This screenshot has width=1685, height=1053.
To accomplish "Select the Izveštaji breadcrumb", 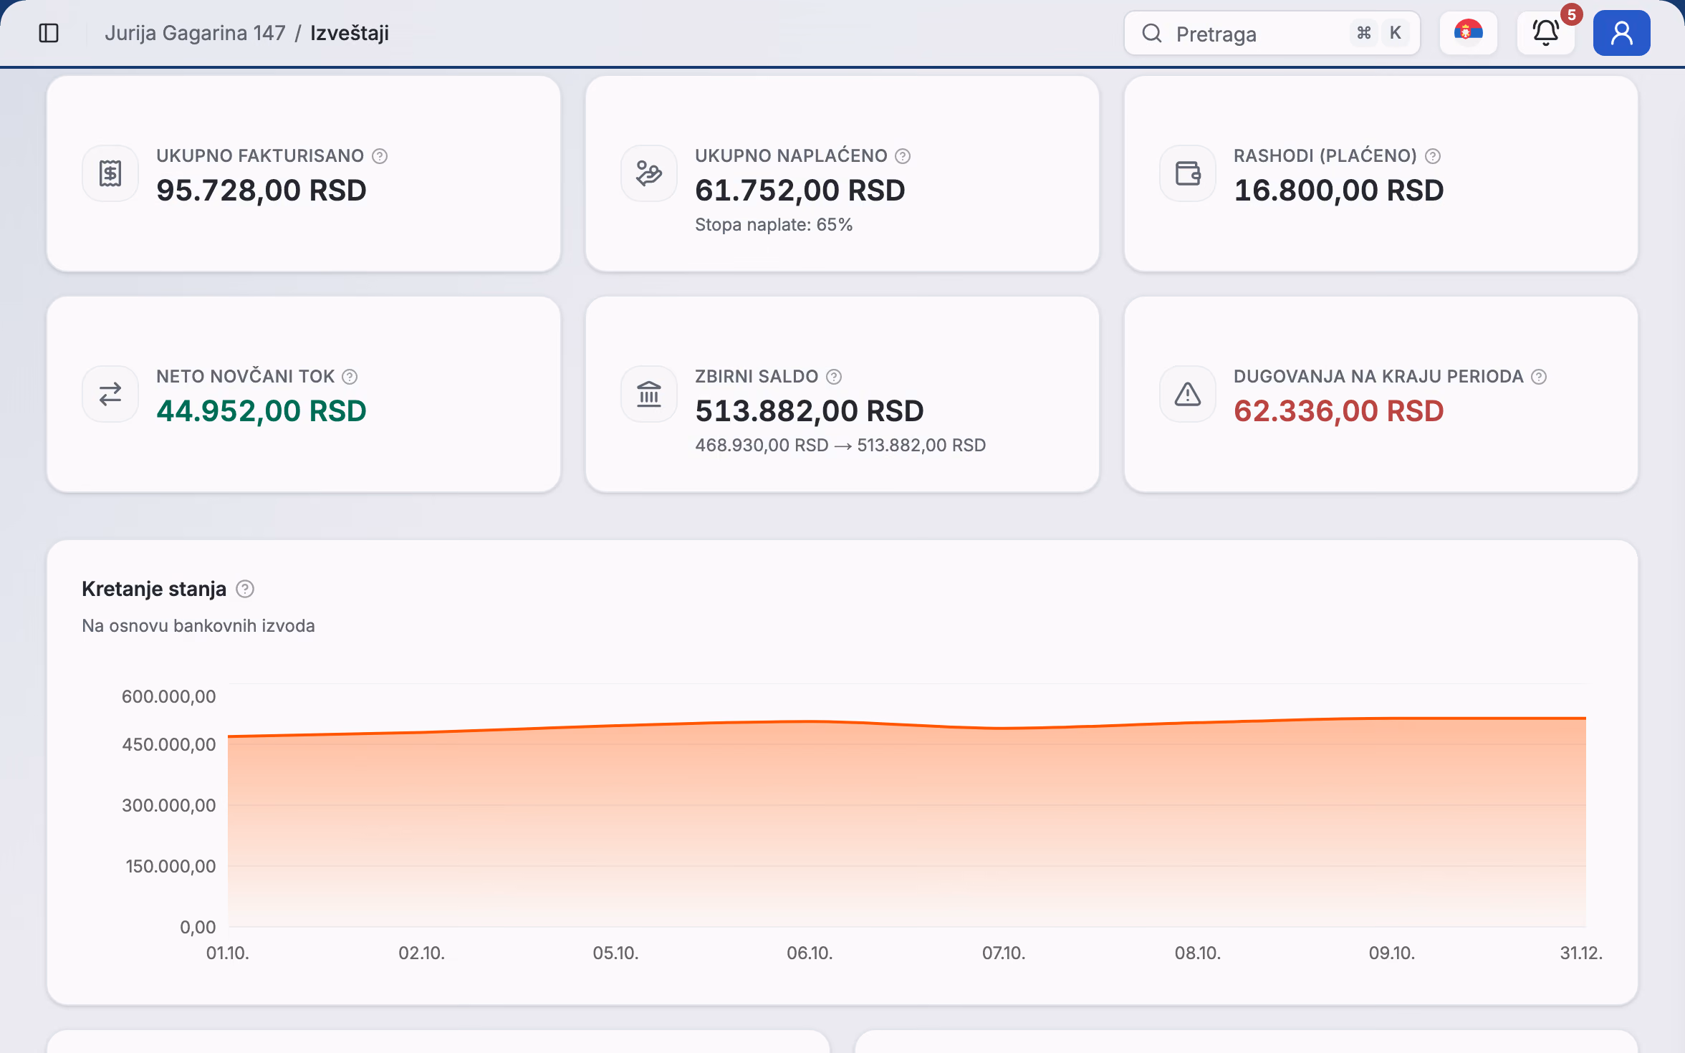I will click(350, 33).
